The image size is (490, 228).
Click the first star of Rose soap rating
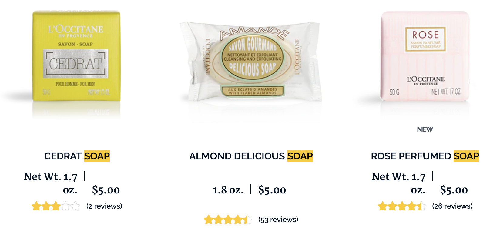[383, 206]
